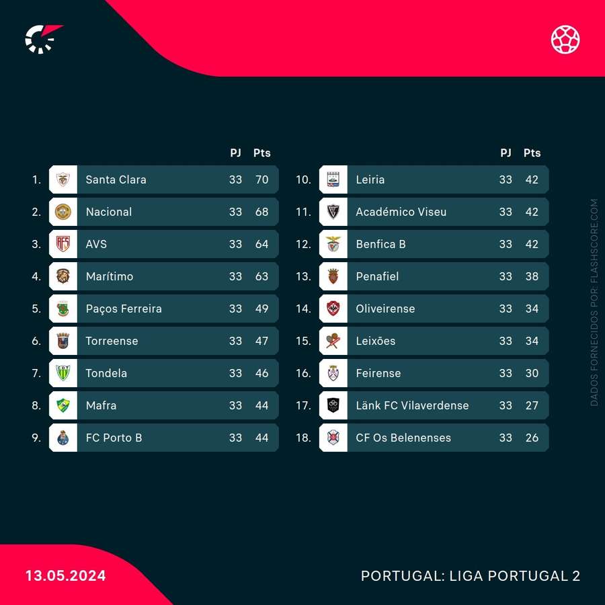Click the Oliveirense club badge
The image size is (605, 605).
(333, 309)
